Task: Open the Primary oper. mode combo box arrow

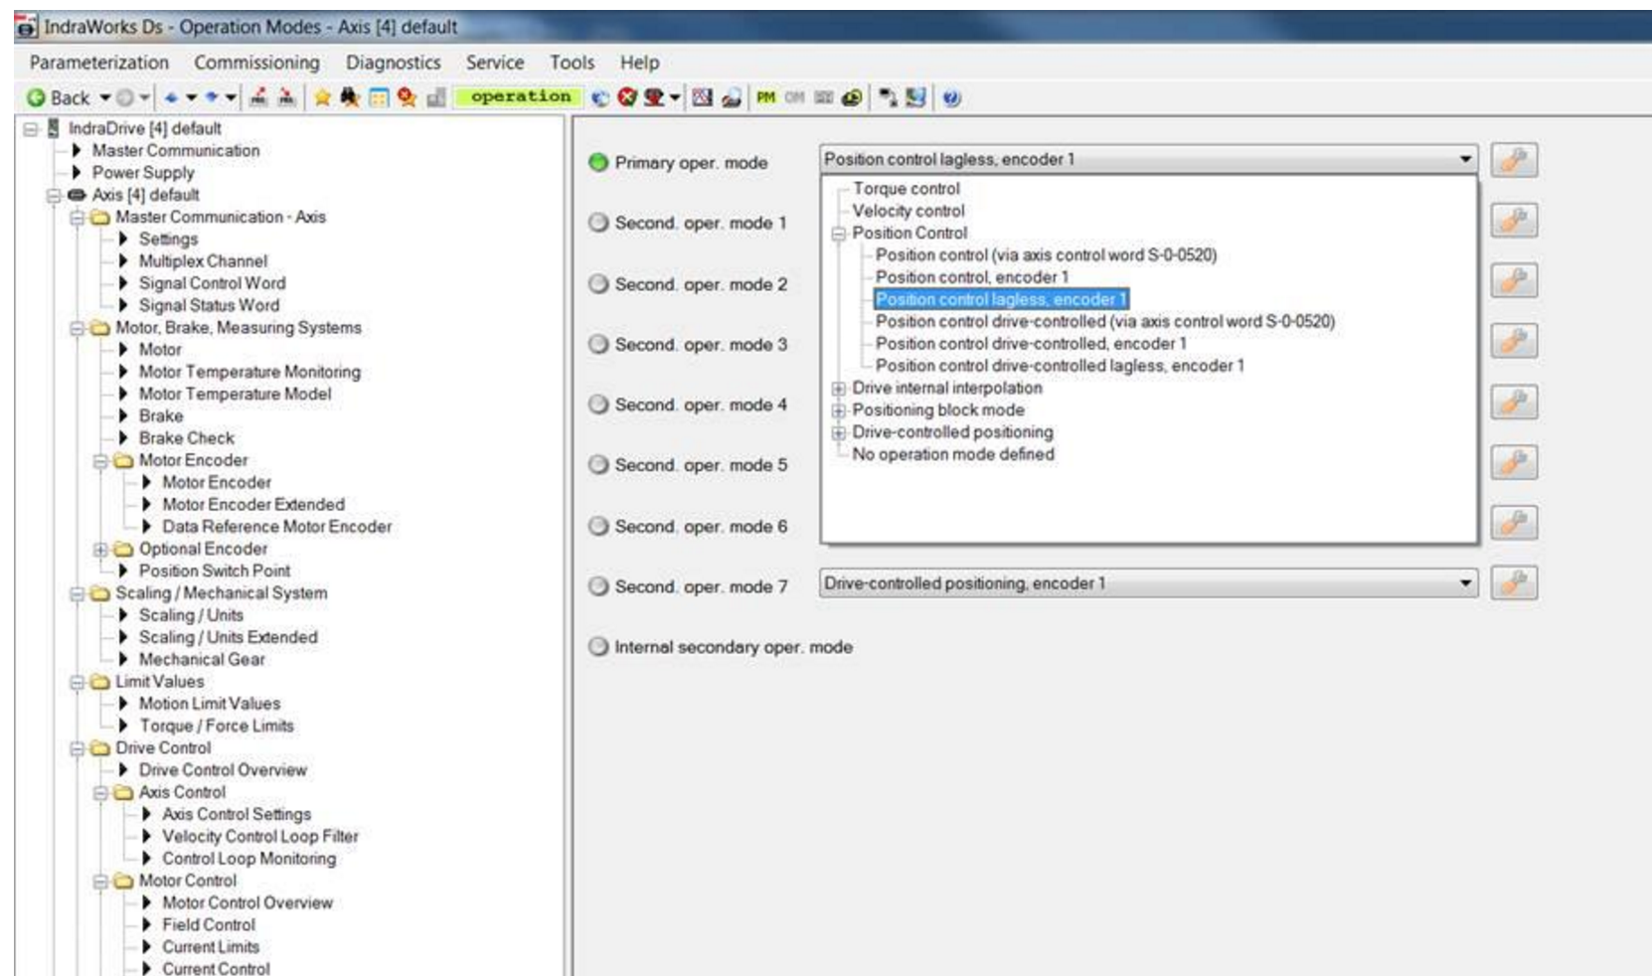Action: tap(1465, 159)
